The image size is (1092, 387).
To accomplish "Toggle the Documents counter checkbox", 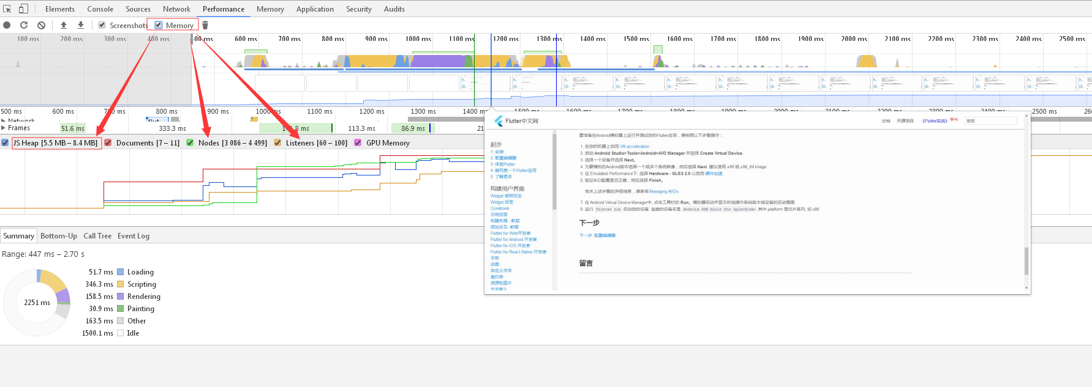I will click(108, 142).
